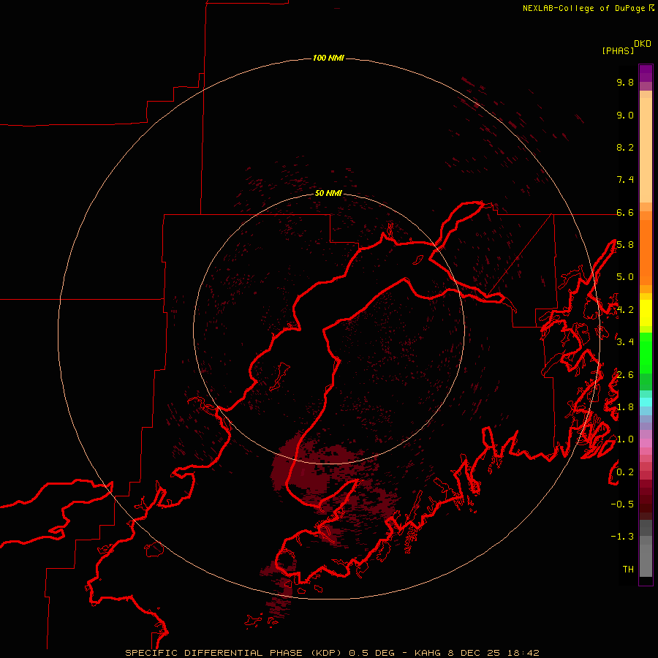658x658 pixels.
Task: Click the -1.3 scale value
Action: click(x=622, y=537)
